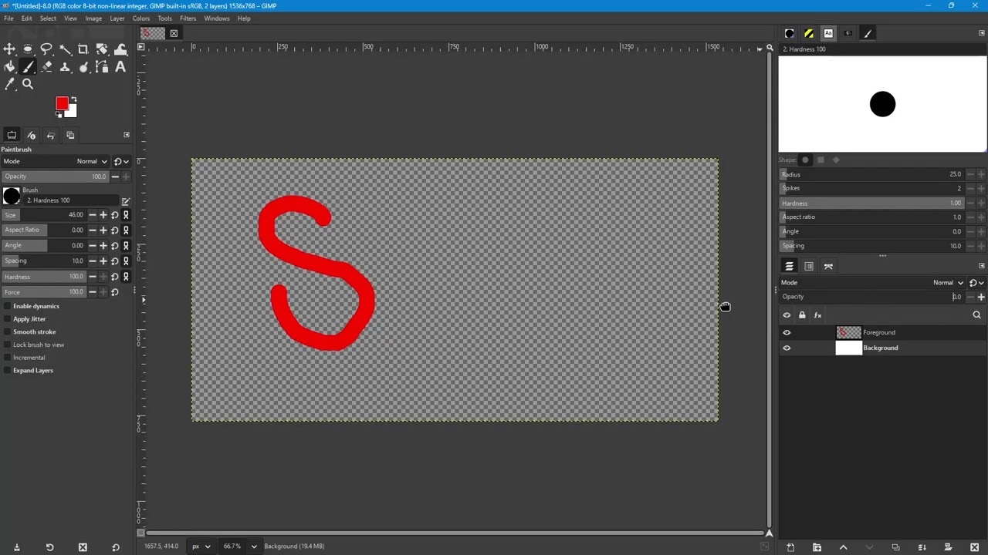Image resolution: width=988 pixels, height=555 pixels.
Task: Select the Move tool
Action: [9, 49]
